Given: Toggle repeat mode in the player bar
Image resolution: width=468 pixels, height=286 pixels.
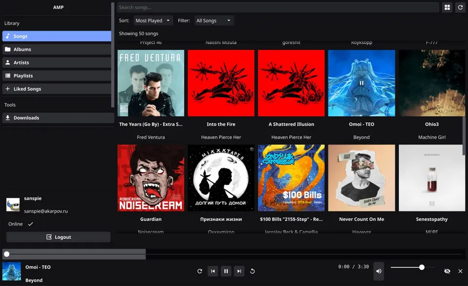Looking at the screenshot, I should point(200,271).
